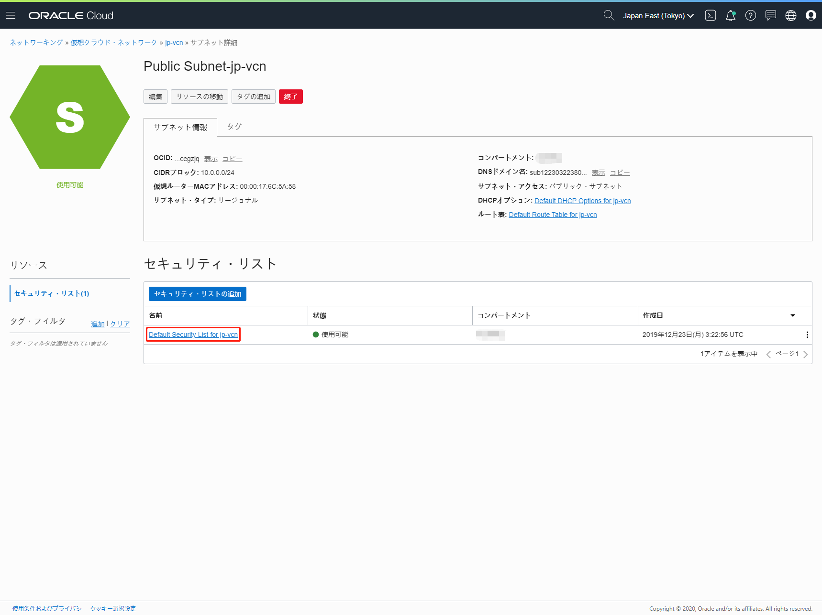
Task: Open the security list row actions menu
Action: click(807, 335)
